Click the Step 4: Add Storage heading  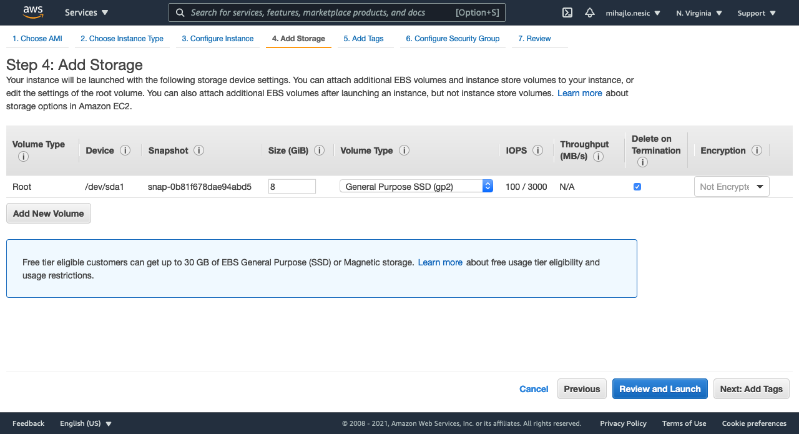(74, 65)
